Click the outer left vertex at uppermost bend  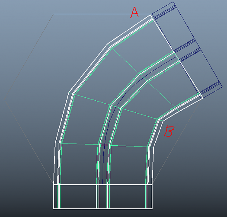(108, 44)
